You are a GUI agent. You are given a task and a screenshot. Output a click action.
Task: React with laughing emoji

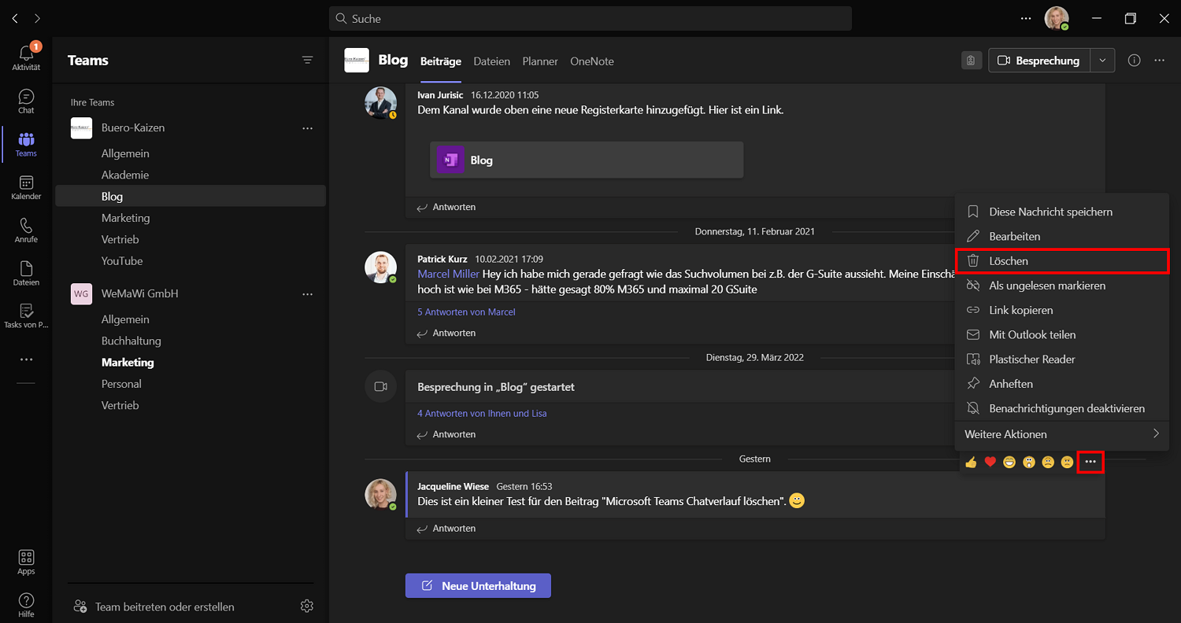(1009, 463)
